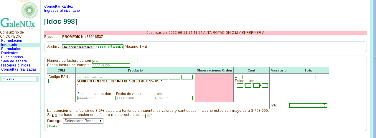Focus the Fecha de vencimiento date field
The width and height of the screenshot is (376, 138).
[135, 98]
